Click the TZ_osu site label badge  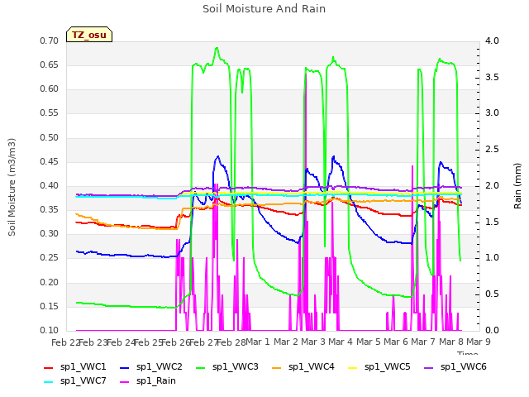[x=89, y=35]
